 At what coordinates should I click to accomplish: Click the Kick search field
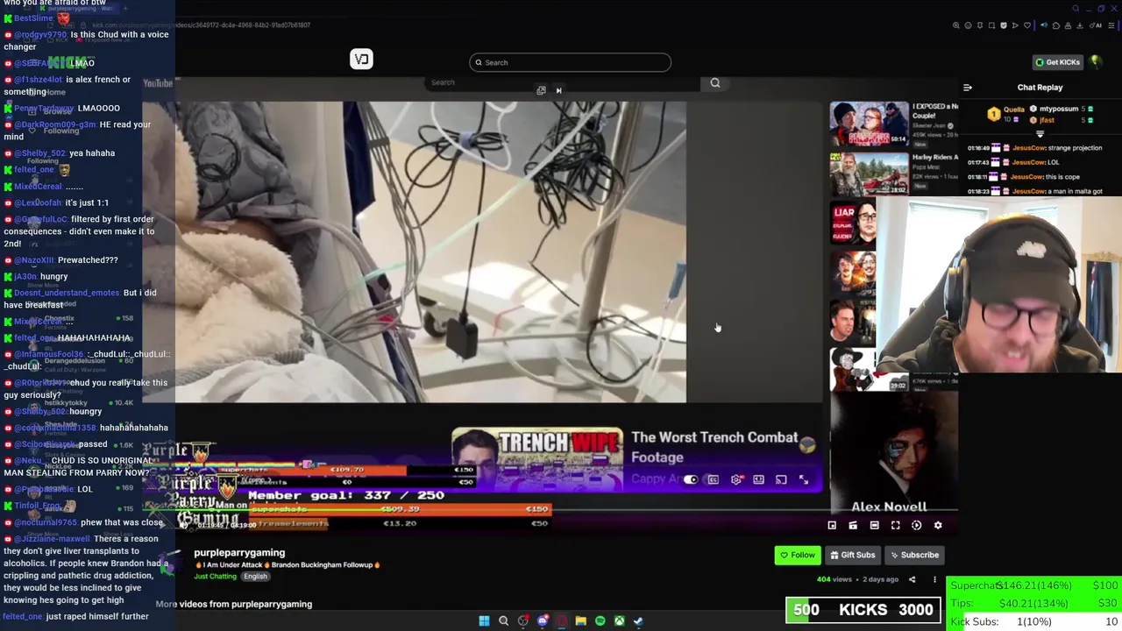coord(570,62)
